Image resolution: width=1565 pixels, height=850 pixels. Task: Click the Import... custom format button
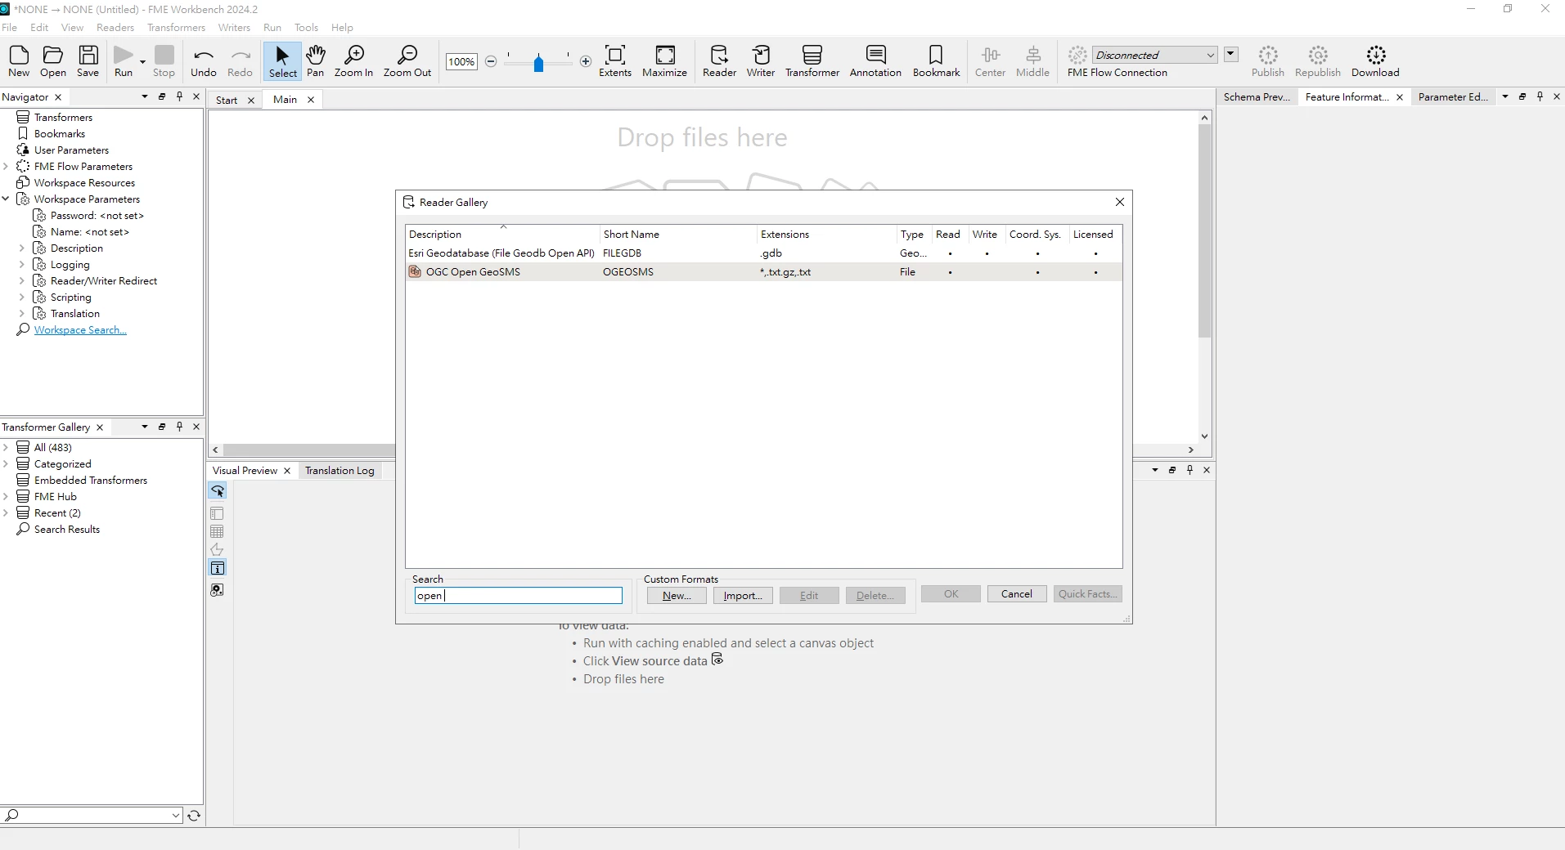(743, 596)
